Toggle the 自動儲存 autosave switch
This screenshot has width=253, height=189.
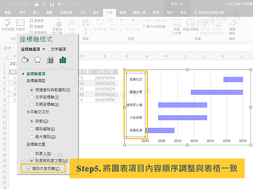point(26,4)
